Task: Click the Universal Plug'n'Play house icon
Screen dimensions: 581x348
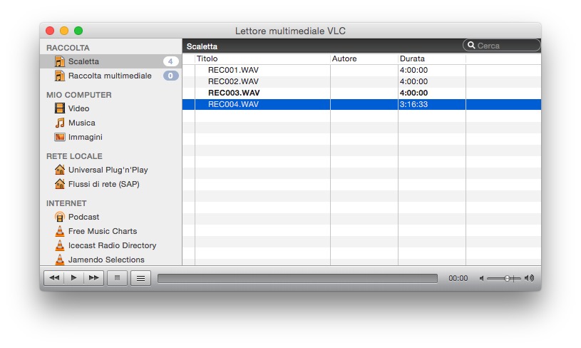Action: (x=59, y=170)
